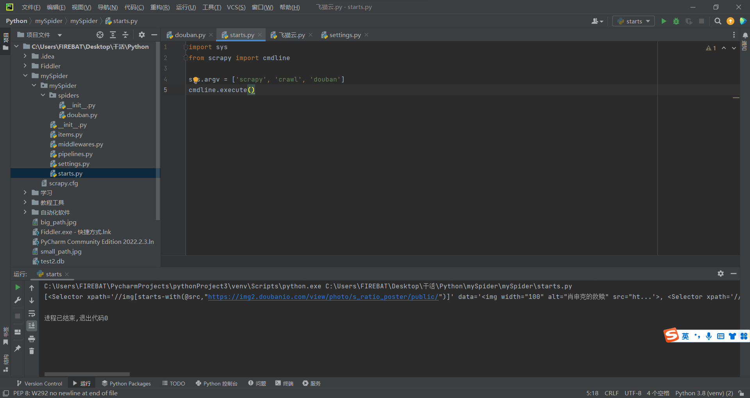Switch to settings.py editor tab
Image resolution: width=750 pixels, height=398 pixels.
tap(345, 35)
